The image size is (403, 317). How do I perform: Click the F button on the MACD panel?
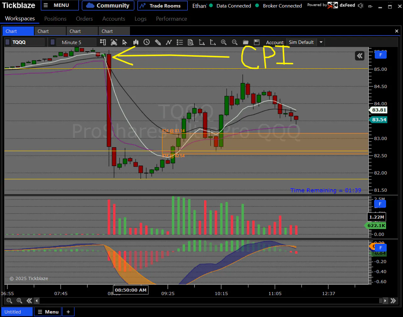[381, 248]
